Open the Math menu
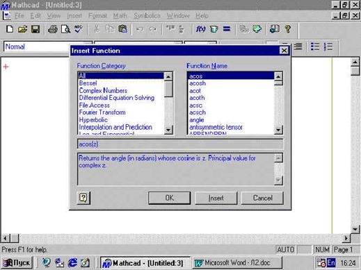The image size is (361, 270). pos(120,16)
